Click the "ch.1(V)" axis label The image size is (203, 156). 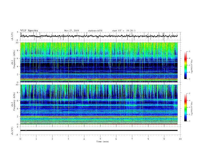(x=12, y=36)
